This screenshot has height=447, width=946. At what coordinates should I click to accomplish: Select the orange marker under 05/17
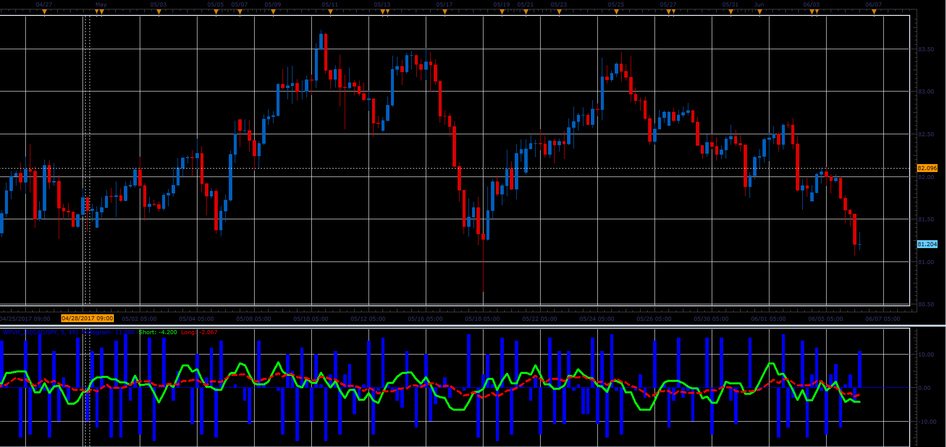pos(445,12)
